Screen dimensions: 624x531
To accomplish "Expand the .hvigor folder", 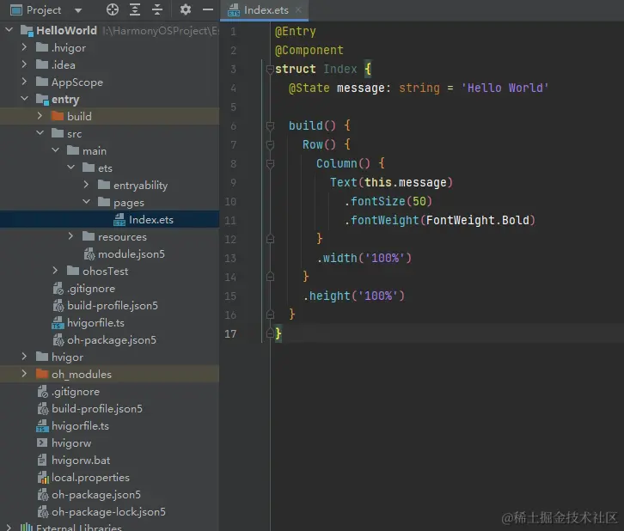I will tap(24, 47).
